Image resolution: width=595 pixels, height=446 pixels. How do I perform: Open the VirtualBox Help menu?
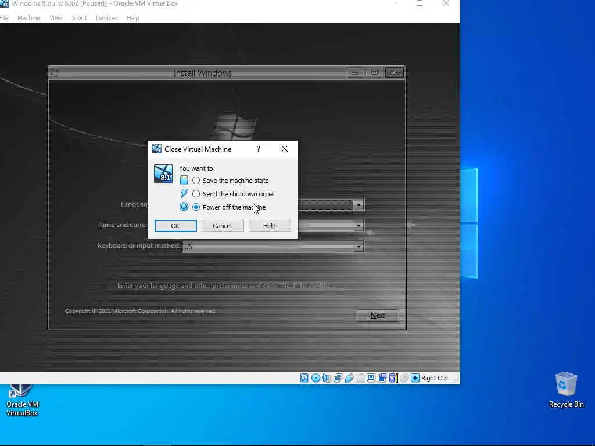(133, 18)
